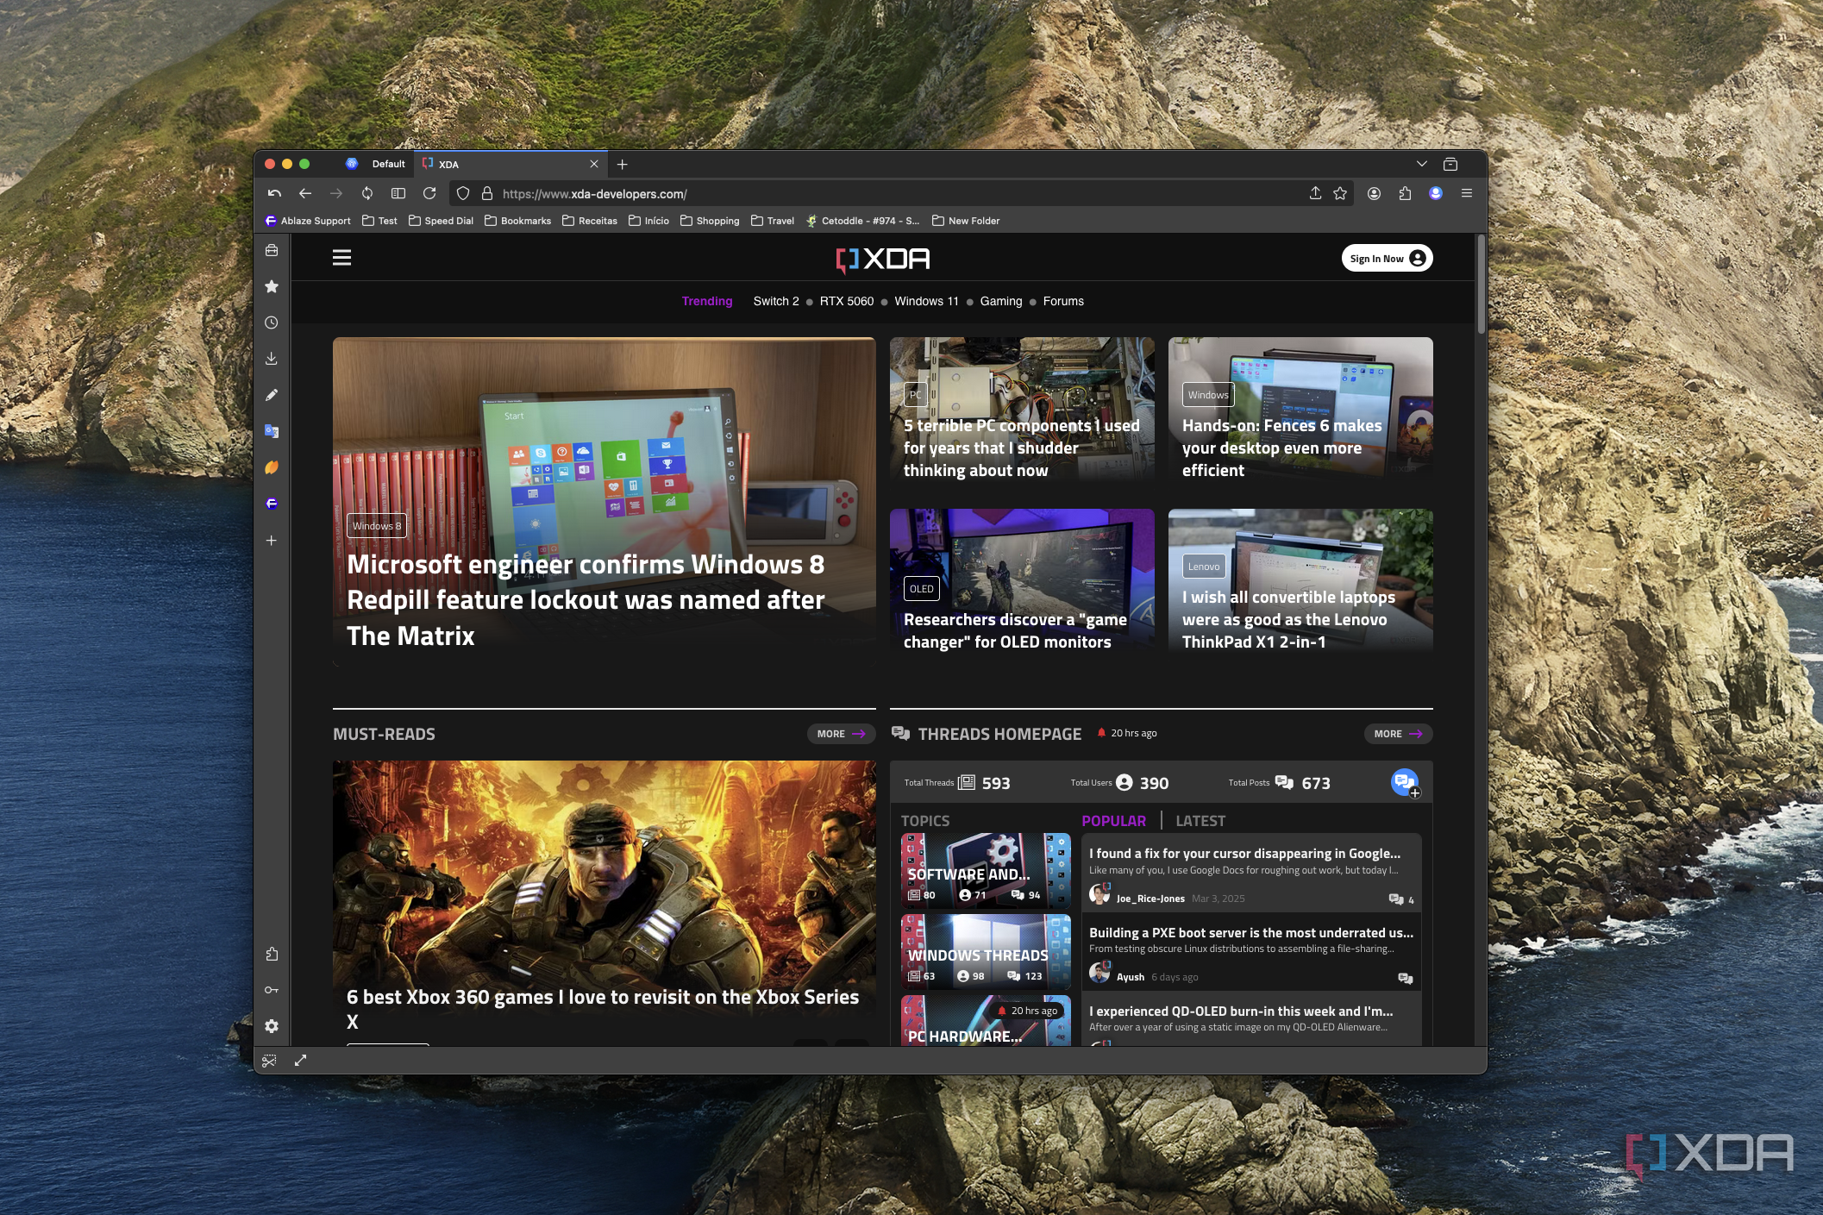The height and width of the screenshot is (1215, 1823).
Task: Open the Switch 2 trending topic
Action: [x=776, y=301]
